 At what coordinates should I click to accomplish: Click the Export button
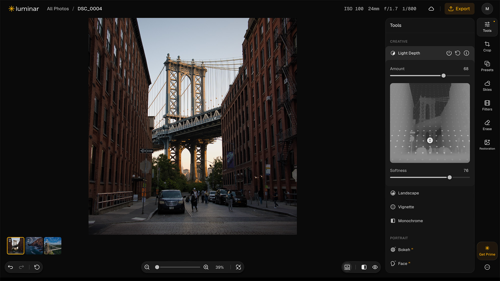coord(459,9)
